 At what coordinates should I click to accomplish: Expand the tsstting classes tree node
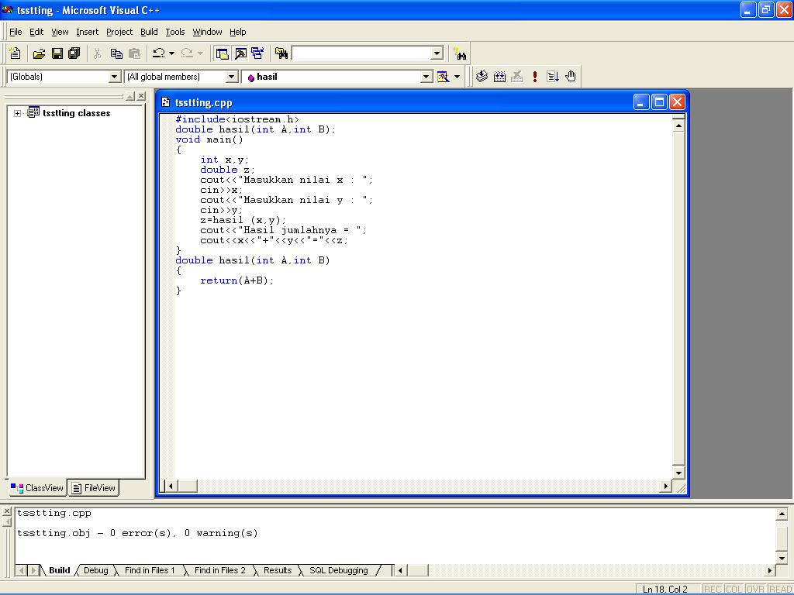point(17,112)
